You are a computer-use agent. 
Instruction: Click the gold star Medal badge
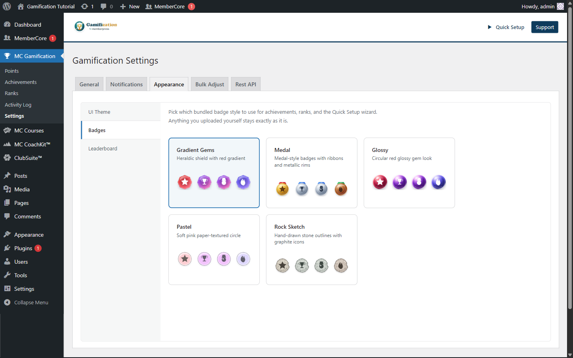tap(283, 189)
